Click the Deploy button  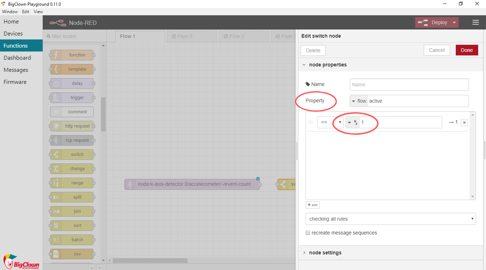(433, 22)
